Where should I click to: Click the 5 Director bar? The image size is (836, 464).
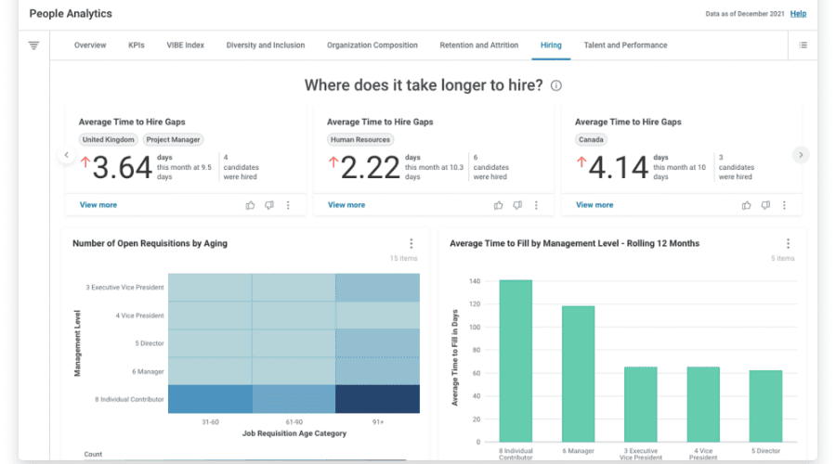[x=765, y=406]
